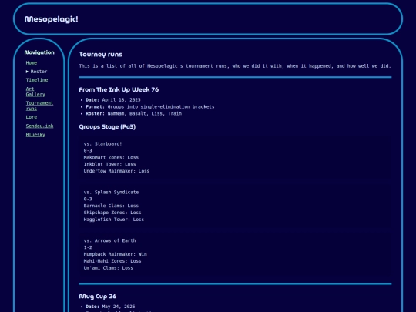Click the Date April 18, 2025 bullet
Screen dimensions: 416x312
(113, 99)
